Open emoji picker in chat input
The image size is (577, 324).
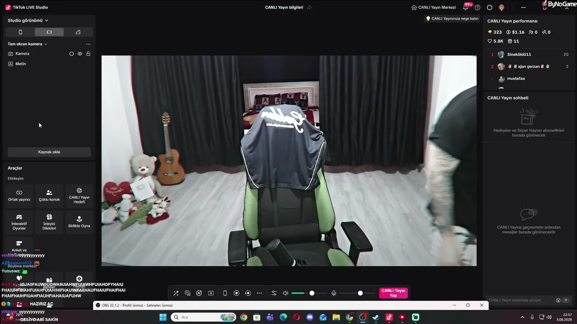558,300
